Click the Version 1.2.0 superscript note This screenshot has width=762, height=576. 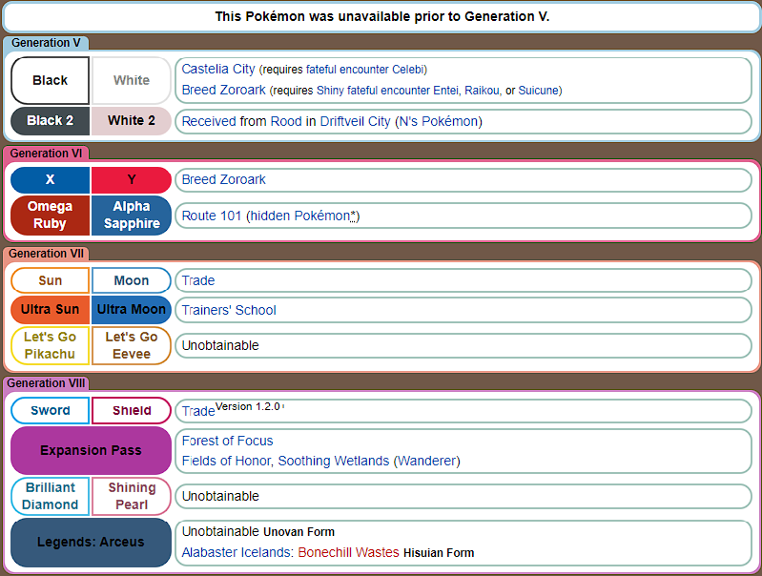coord(248,407)
